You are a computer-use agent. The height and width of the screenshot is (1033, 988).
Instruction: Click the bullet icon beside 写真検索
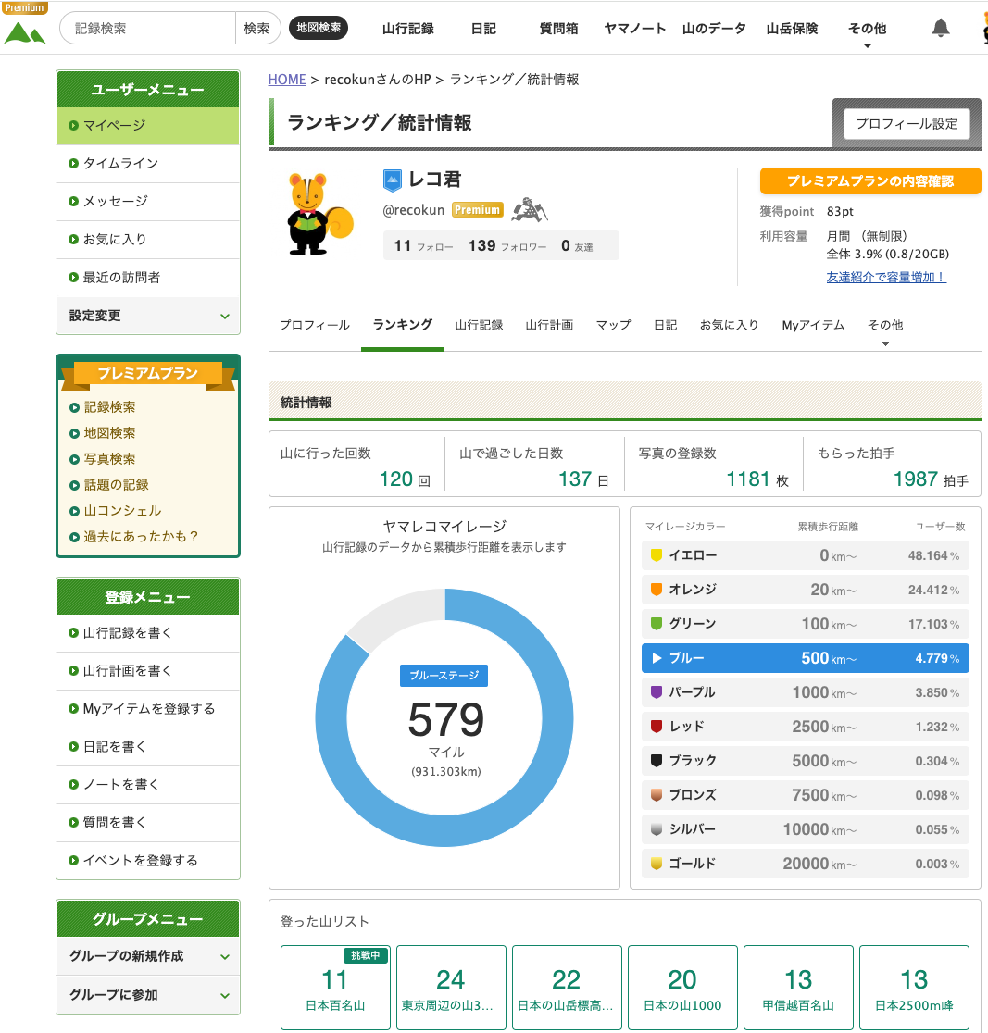pyautogui.click(x=74, y=459)
